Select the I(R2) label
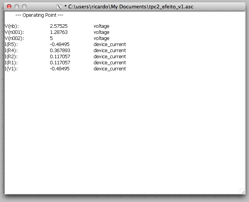 click(x=11, y=57)
